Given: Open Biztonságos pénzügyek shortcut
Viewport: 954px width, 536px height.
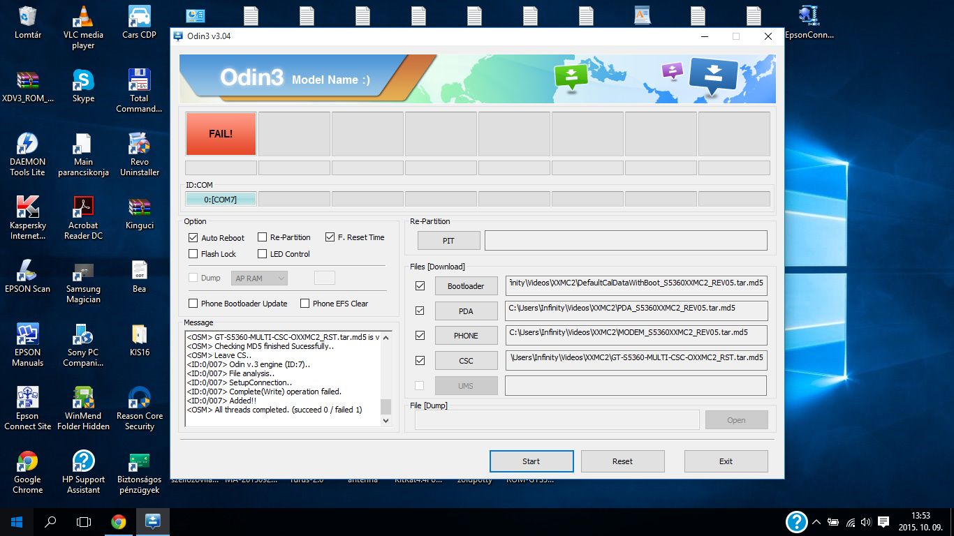Looking at the screenshot, I should 140,472.
